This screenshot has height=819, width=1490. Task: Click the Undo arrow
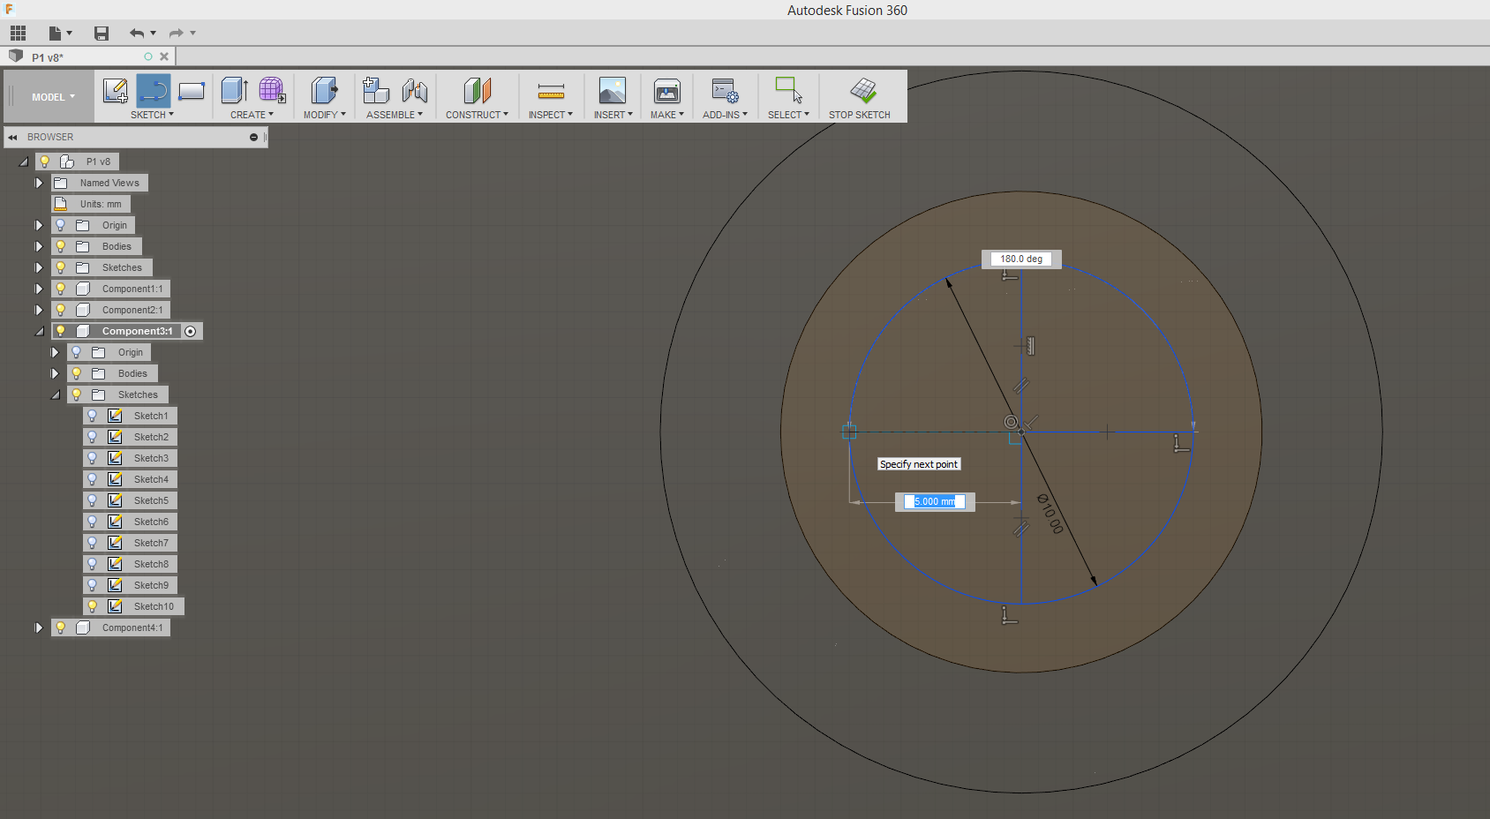pos(137,34)
